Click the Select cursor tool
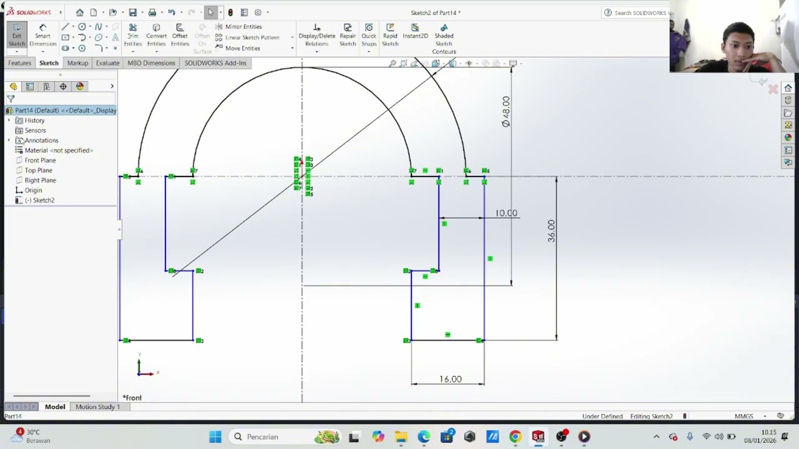This screenshot has height=449, width=799. coord(211,12)
